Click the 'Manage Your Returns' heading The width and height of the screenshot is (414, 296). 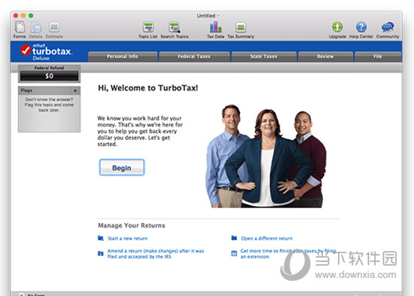tap(132, 225)
